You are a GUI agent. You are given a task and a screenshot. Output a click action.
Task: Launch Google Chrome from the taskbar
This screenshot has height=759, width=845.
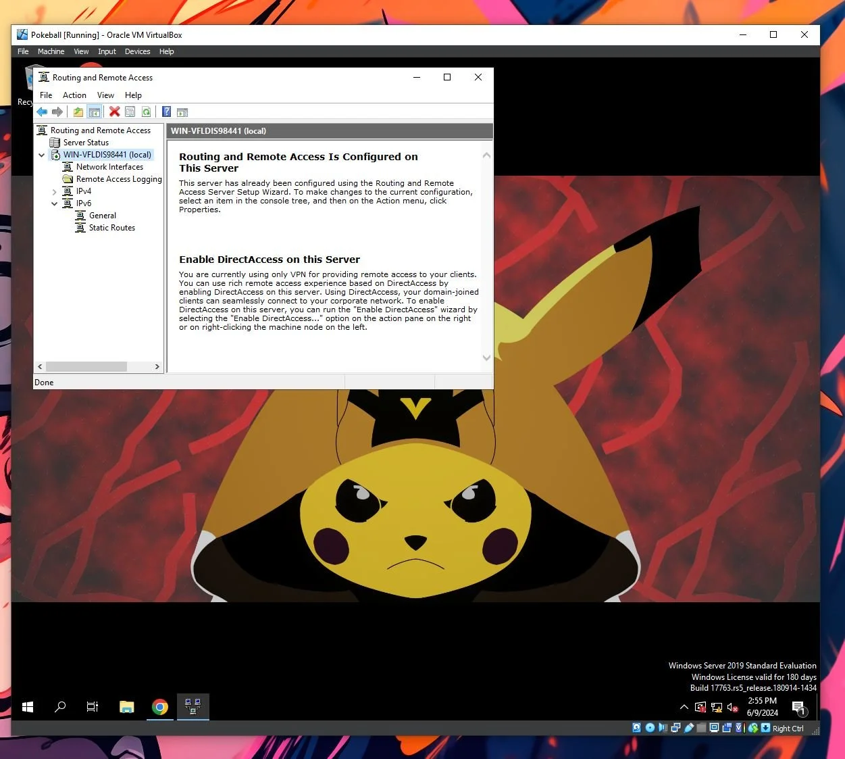click(x=160, y=707)
